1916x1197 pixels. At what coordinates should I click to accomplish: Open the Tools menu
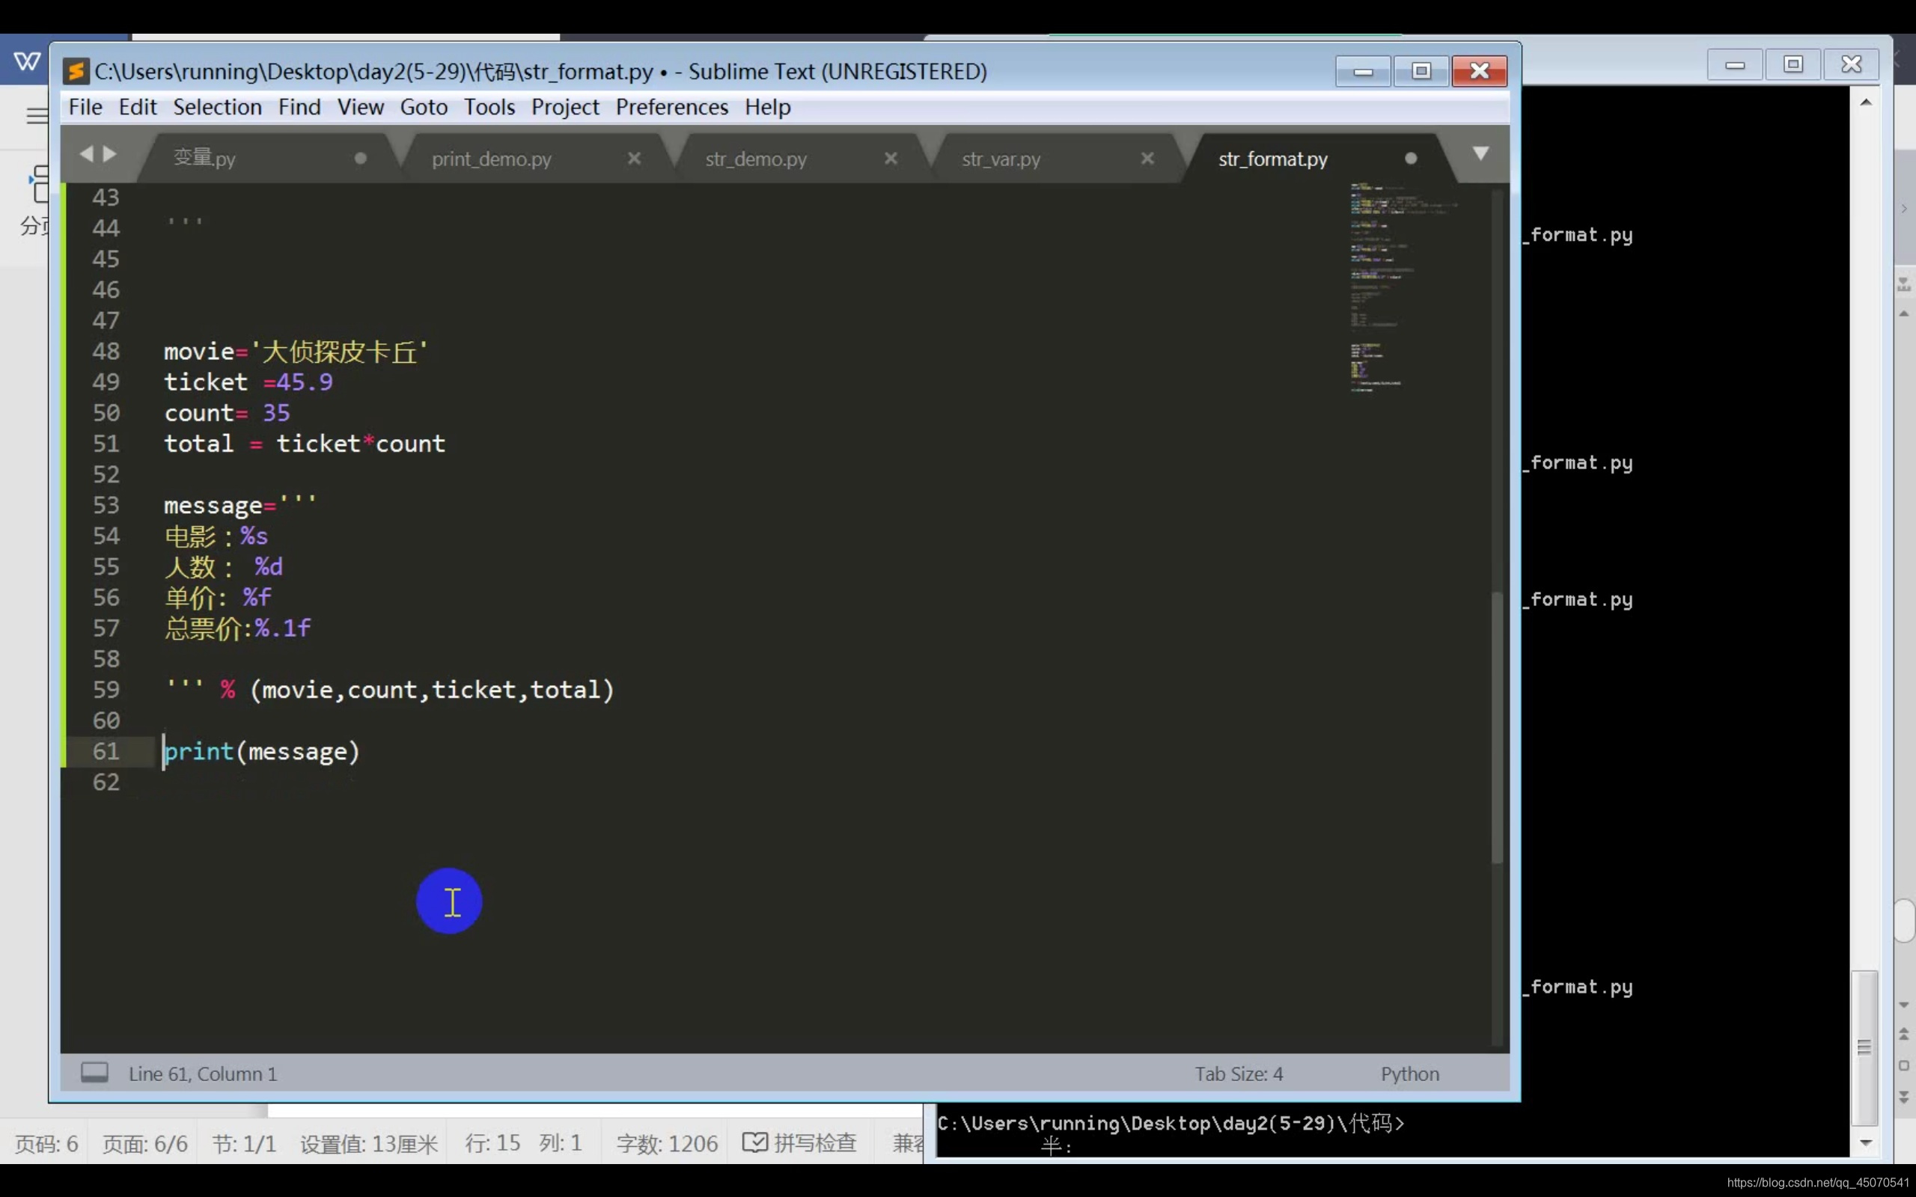[489, 107]
